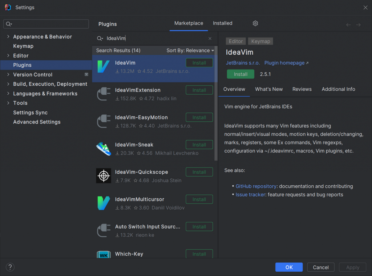Select the IdeaVim-Sneak result name
This screenshot has height=276, width=372.
tap(134, 145)
